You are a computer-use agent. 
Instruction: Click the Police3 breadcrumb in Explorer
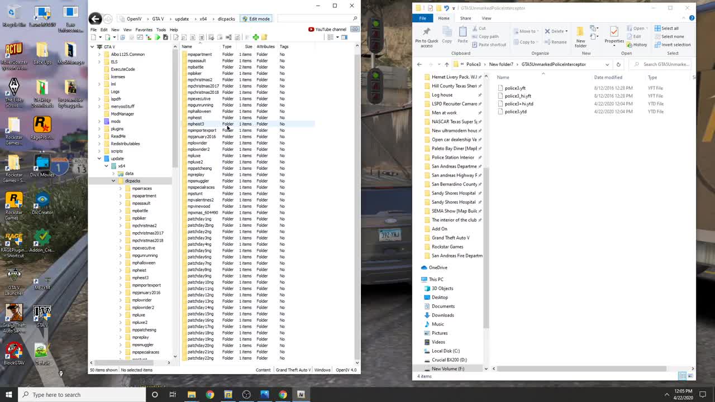coord(473,64)
